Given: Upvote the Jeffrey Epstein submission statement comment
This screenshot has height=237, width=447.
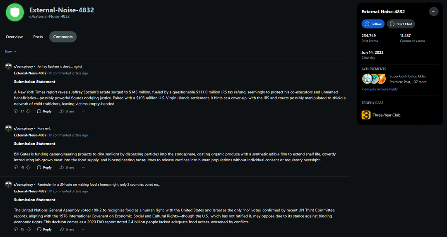Looking at the screenshot, I should pos(16,111).
